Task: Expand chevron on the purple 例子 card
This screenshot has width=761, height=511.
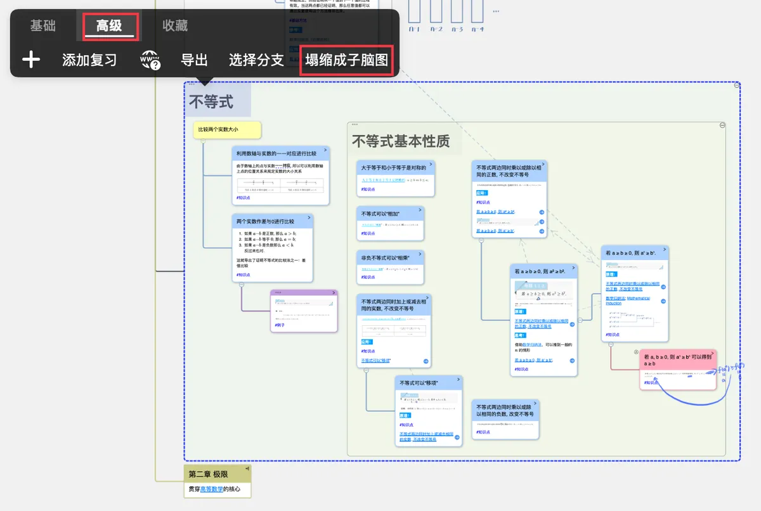Action: click(x=334, y=293)
